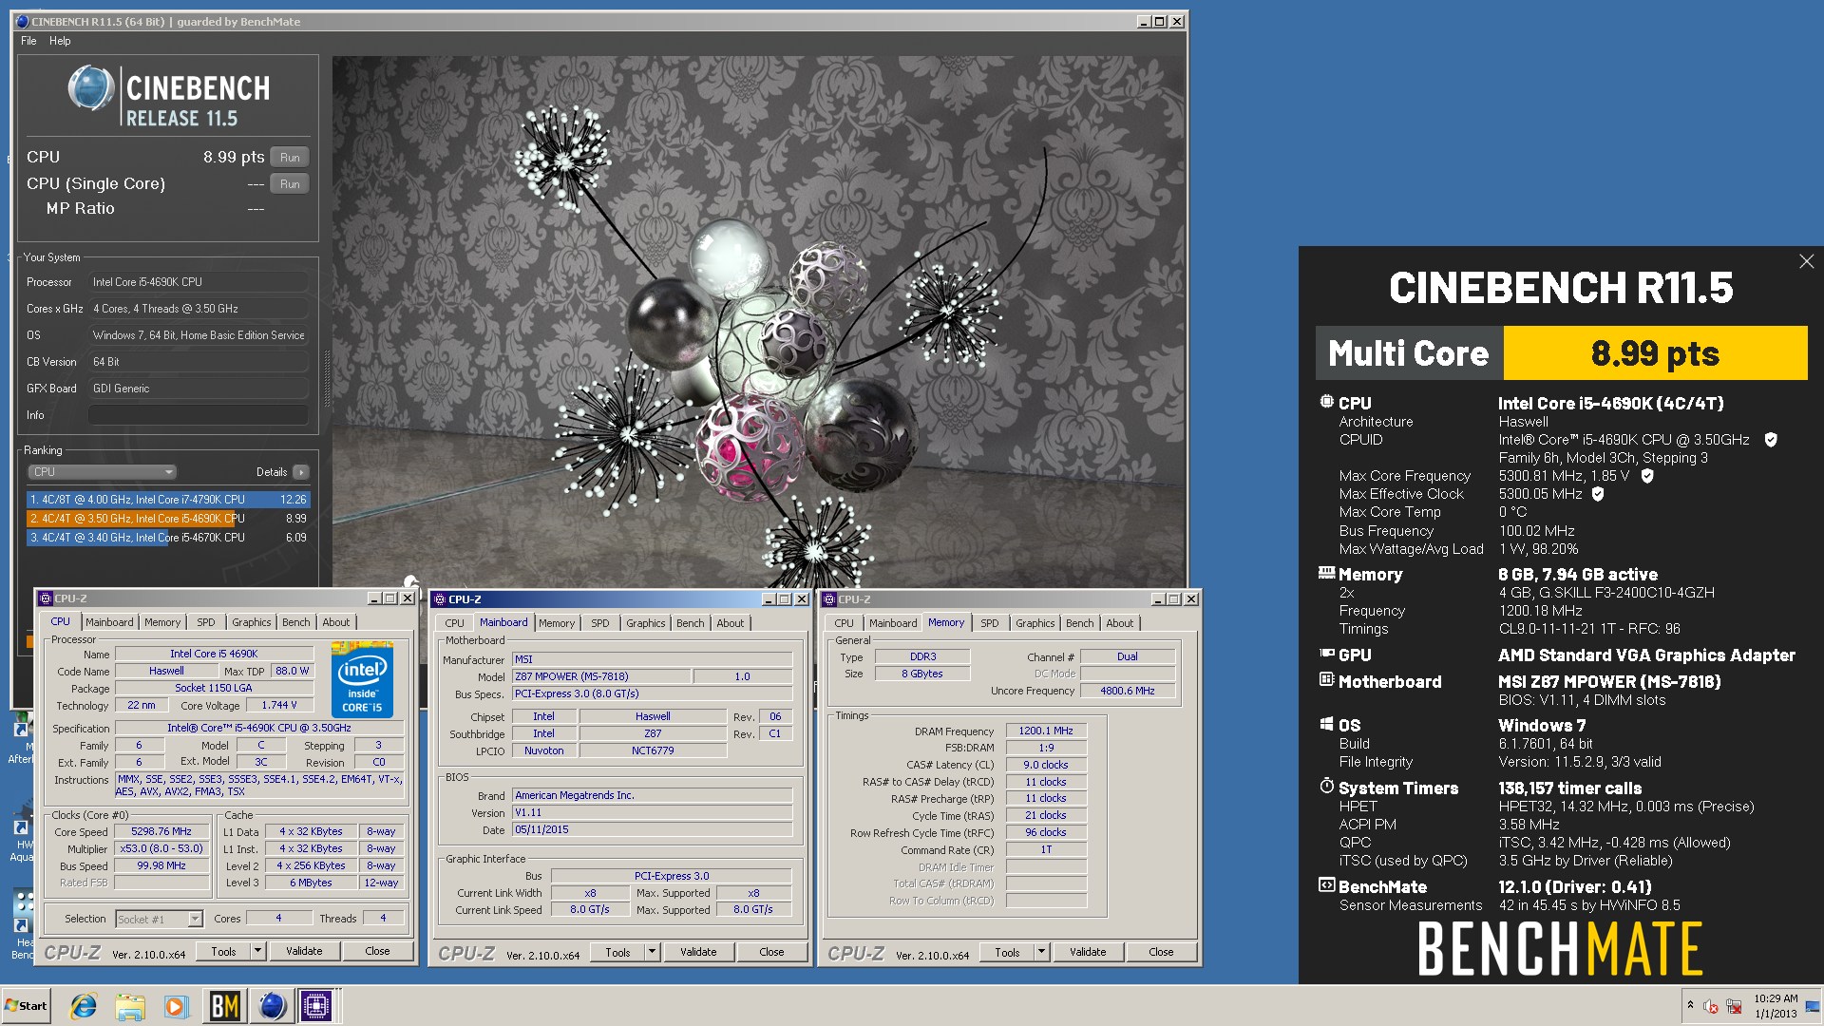
Task: Run the CPU multi-core benchmark
Action: coord(290,158)
